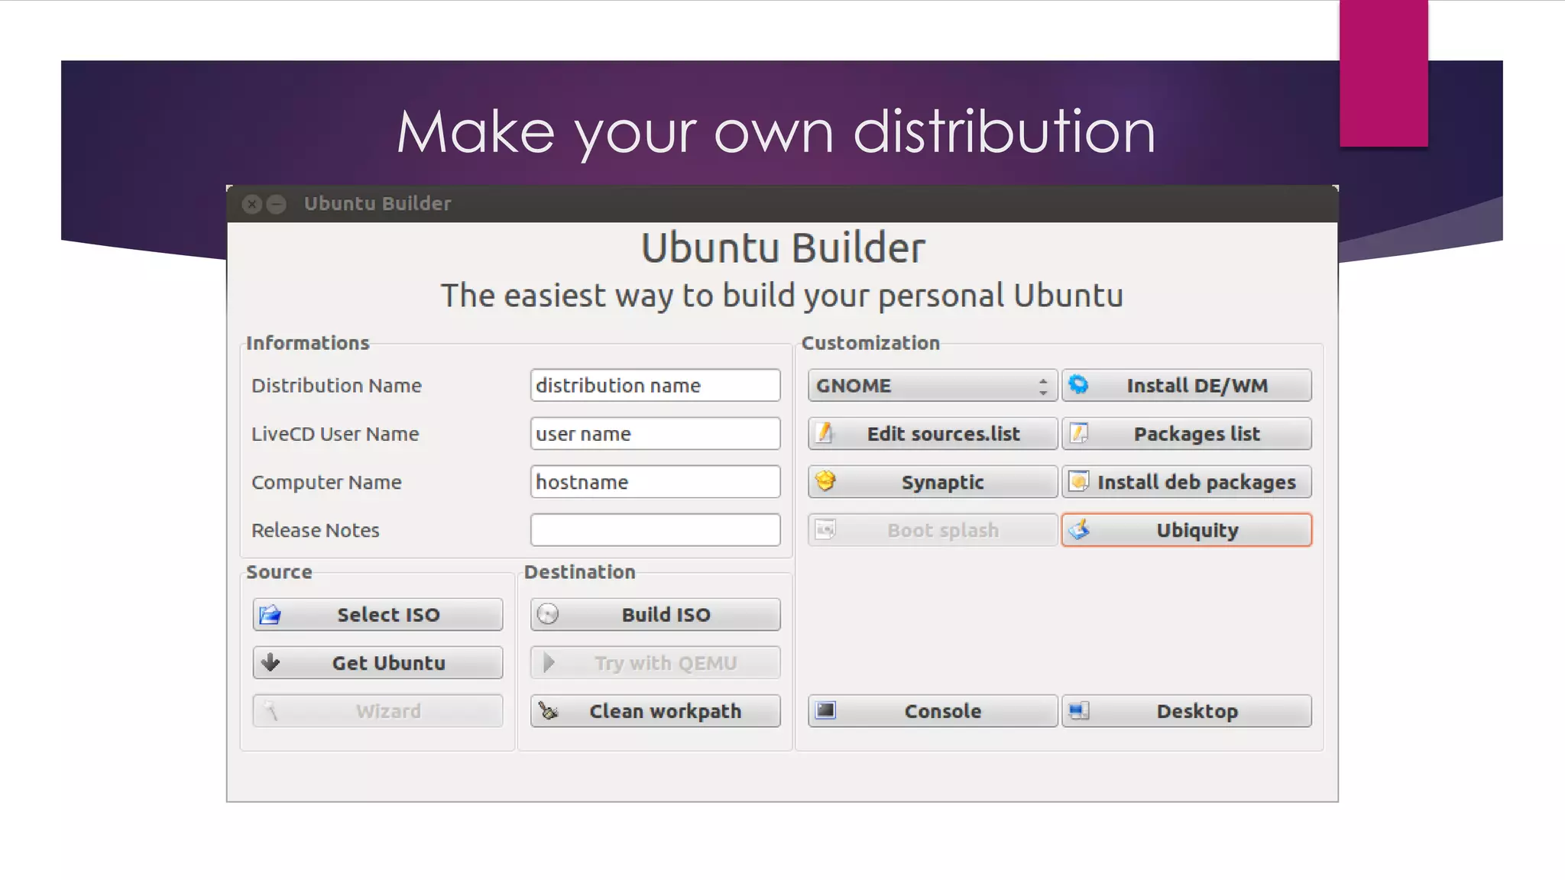Click the up/down arrows on the GNOME combo box
This screenshot has width=1565, height=880.
point(1043,386)
